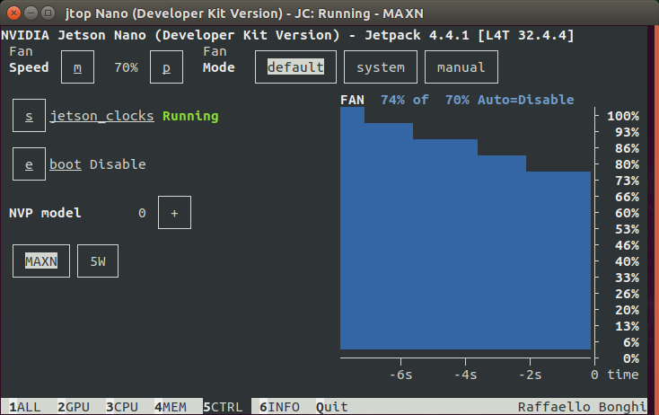Viewport: 659px width, 415px height.
Task: Click the 100% axis label
Action: 623,116
